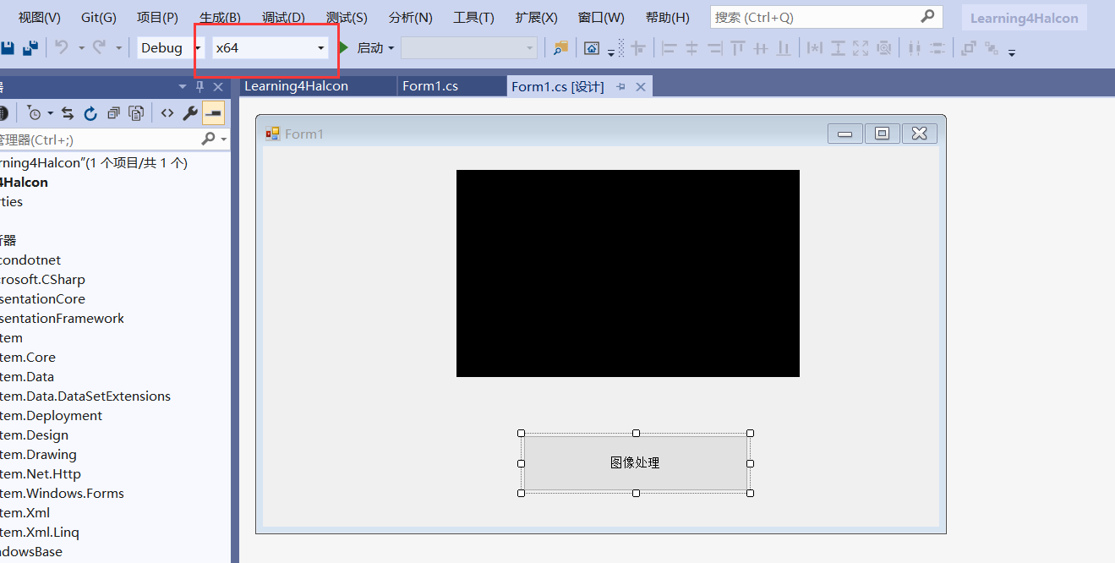Click the Properties wrench icon
1115x563 pixels.
tap(189, 112)
